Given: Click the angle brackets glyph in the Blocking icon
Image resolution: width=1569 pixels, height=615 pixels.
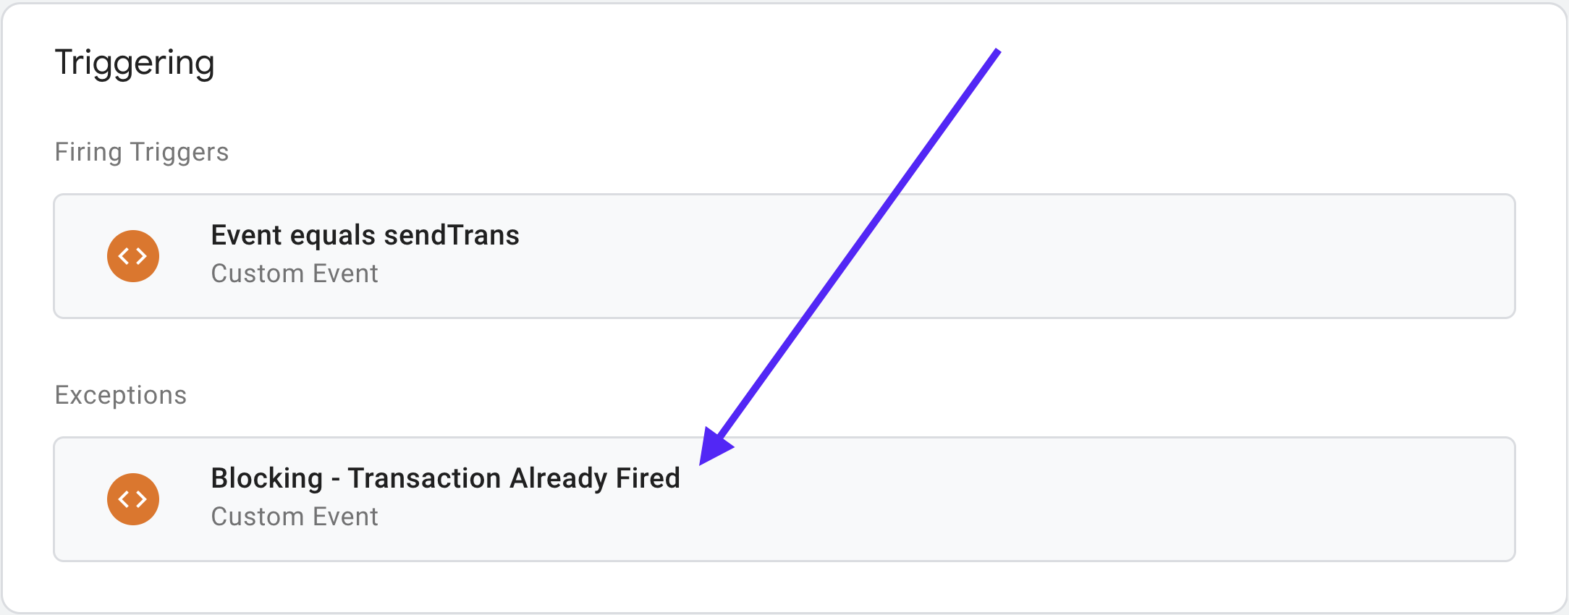Looking at the screenshot, I should [x=133, y=499].
